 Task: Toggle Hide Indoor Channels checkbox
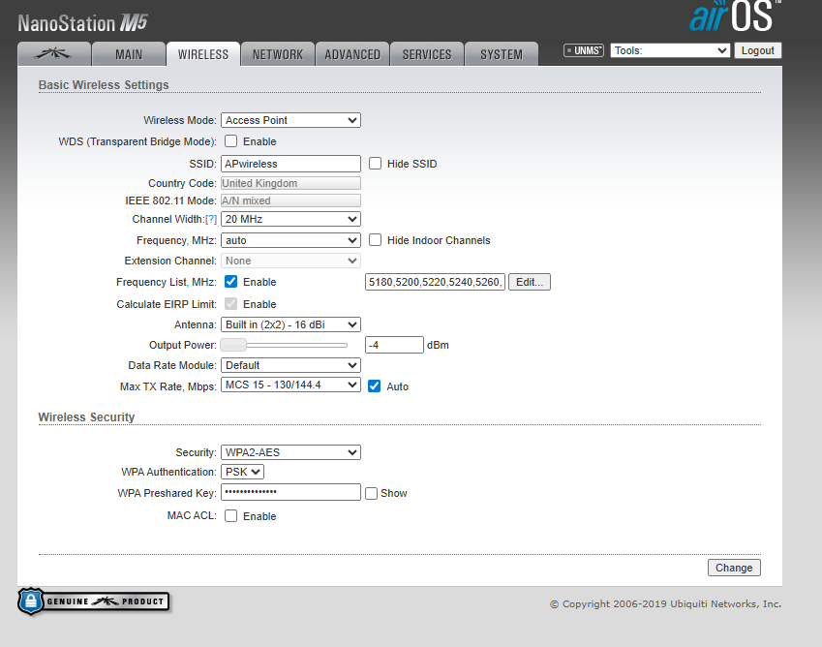(375, 239)
